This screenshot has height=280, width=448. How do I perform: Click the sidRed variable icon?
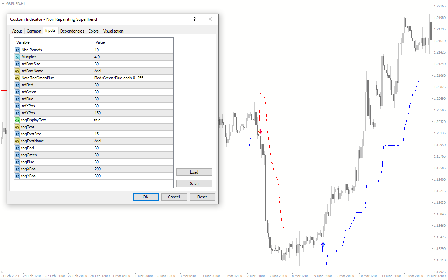17,85
